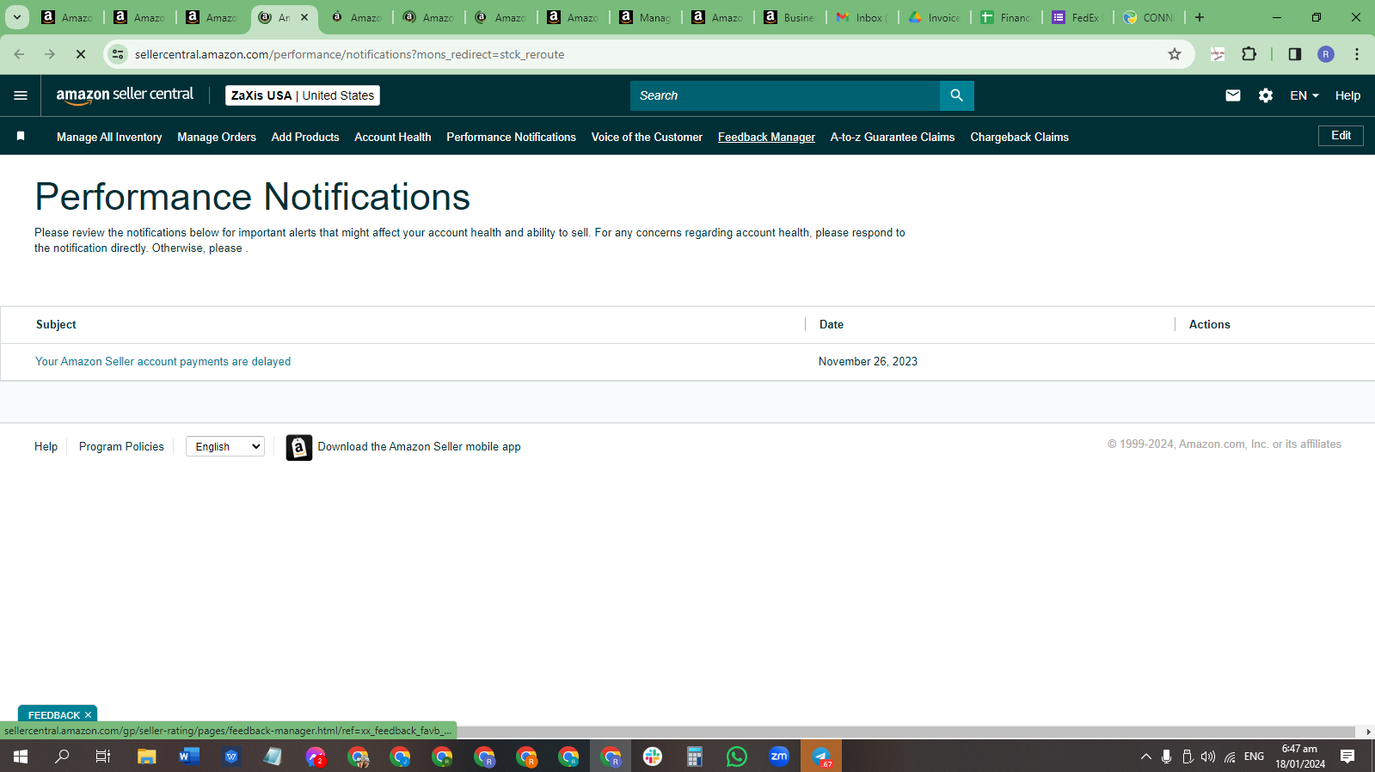Go back using the browser back arrow
1375x772 pixels.
pyautogui.click(x=19, y=54)
